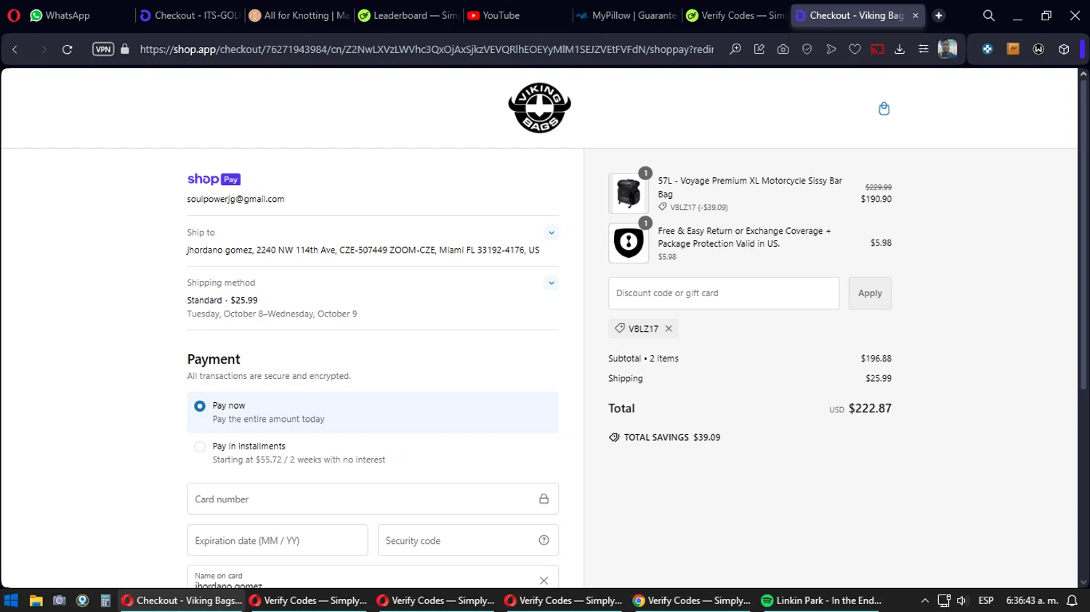Click the TOTAL SAVINGS tag icon
1090x612 pixels.
tap(614, 438)
